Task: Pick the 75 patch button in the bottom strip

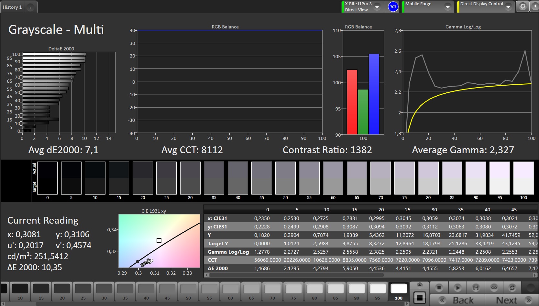Action: coord(293,291)
